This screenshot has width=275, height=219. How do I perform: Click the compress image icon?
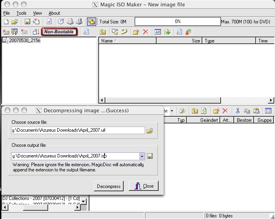click(79, 21)
